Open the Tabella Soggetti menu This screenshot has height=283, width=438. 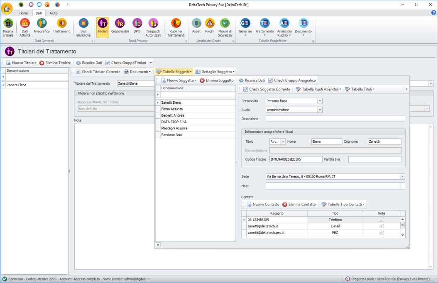[x=174, y=72]
